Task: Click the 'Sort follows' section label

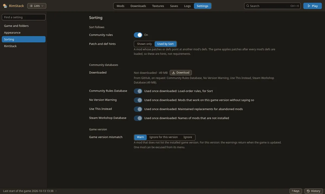Action: coord(97,27)
